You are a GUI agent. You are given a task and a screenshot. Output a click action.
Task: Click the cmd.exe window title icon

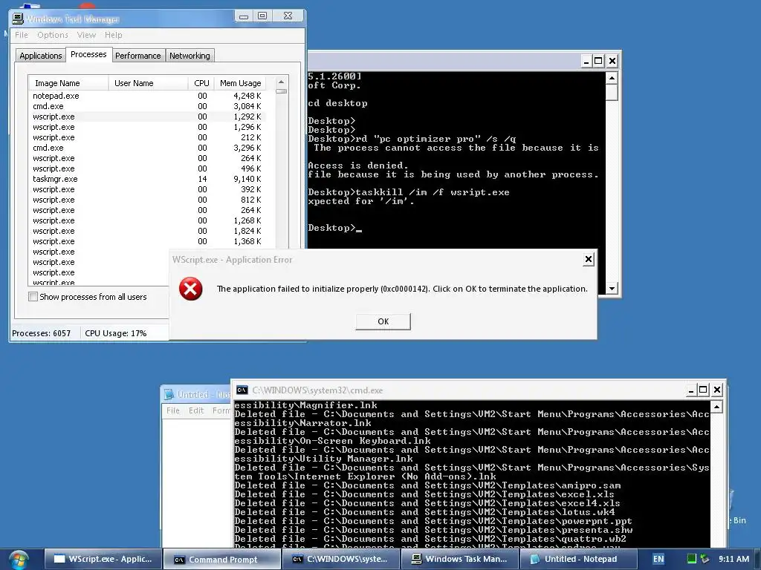[x=242, y=390]
